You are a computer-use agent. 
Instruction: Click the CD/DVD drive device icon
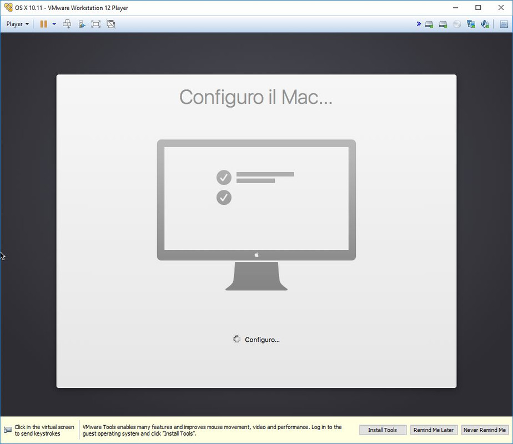pyautogui.click(x=457, y=24)
